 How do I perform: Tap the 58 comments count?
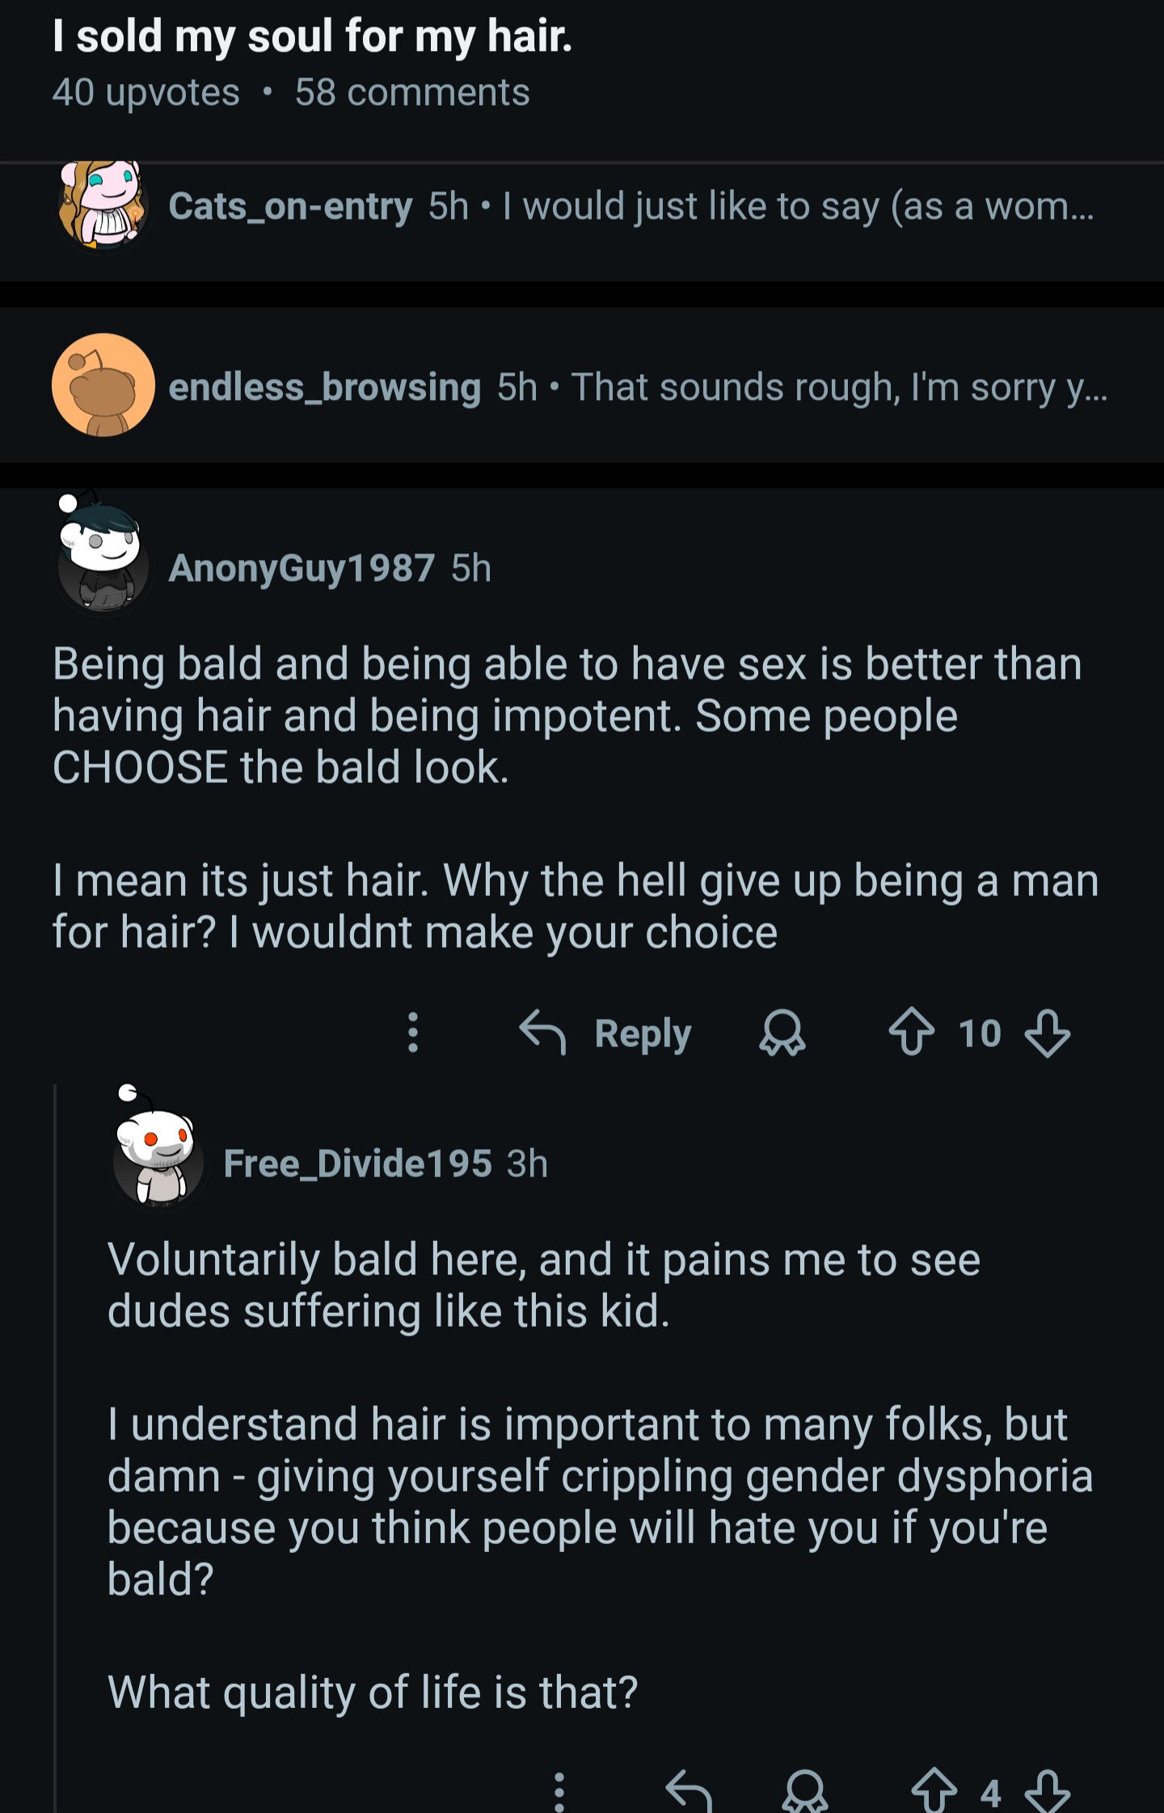412,93
